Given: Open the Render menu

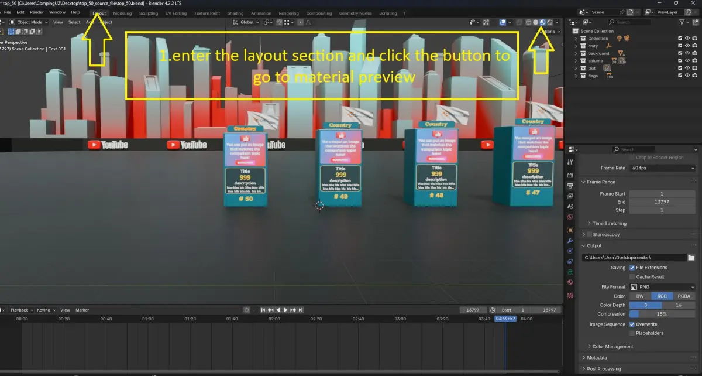Looking at the screenshot, I should (x=37, y=12).
